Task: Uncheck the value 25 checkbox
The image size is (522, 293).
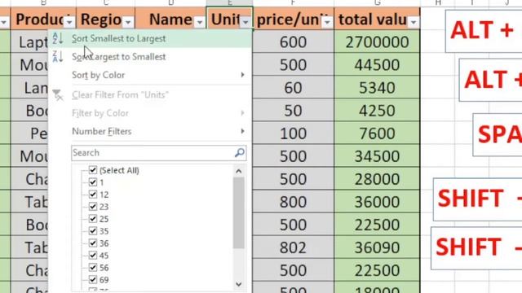Action: click(x=93, y=219)
